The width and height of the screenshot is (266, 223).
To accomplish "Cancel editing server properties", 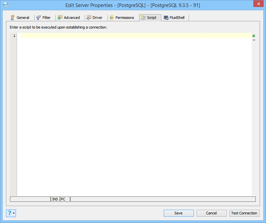I will coord(212,213).
